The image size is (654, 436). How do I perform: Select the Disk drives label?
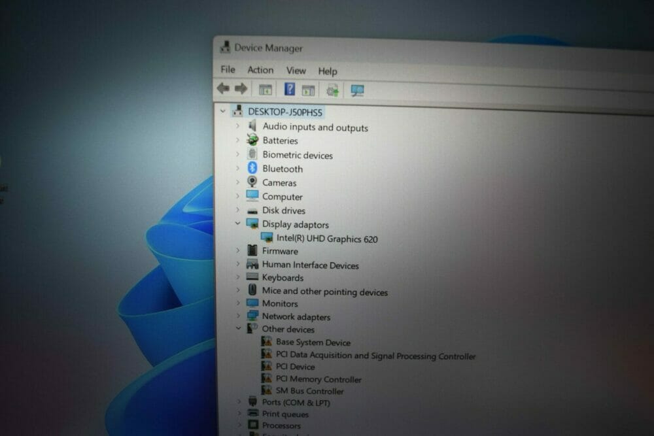(284, 210)
